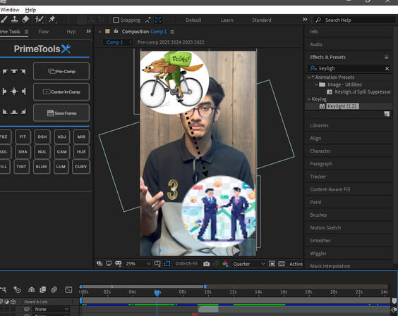Align layer to top-left in PrimeTools
Image resolution: width=398 pixels, height=316 pixels.
pyautogui.click(x=5, y=72)
